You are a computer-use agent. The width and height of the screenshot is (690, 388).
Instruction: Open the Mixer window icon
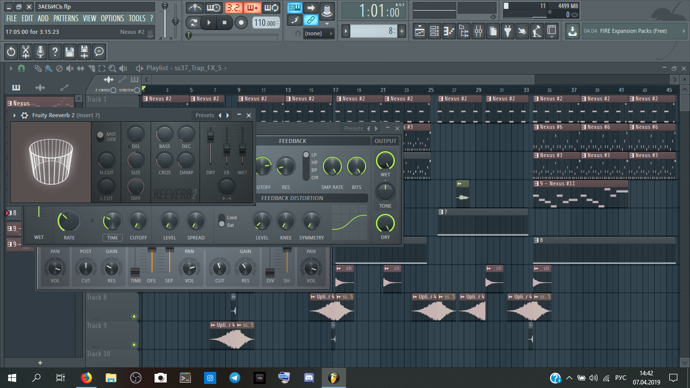(x=478, y=31)
